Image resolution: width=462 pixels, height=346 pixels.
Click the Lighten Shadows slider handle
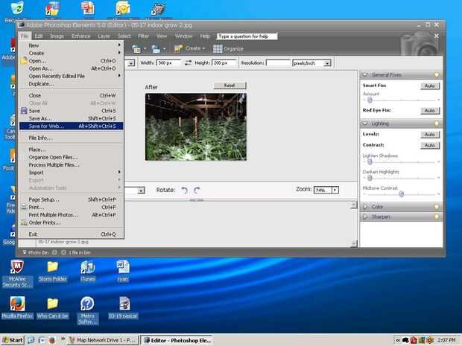(370, 162)
